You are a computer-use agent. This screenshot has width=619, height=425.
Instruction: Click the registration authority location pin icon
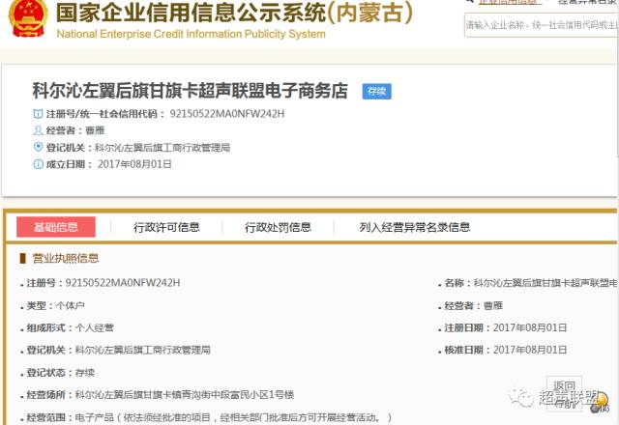point(38,147)
